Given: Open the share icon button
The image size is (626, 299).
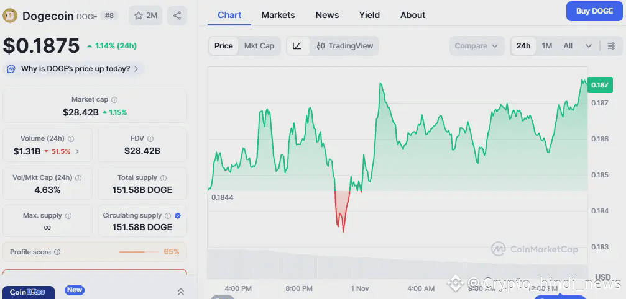Looking at the screenshot, I should [177, 16].
